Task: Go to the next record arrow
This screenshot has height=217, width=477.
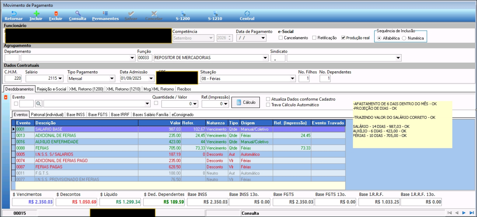Action: click(x=464, y=213)
